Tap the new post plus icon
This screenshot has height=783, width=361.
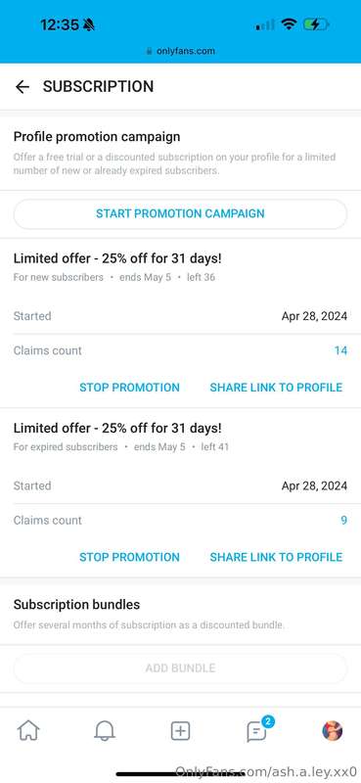180,731
